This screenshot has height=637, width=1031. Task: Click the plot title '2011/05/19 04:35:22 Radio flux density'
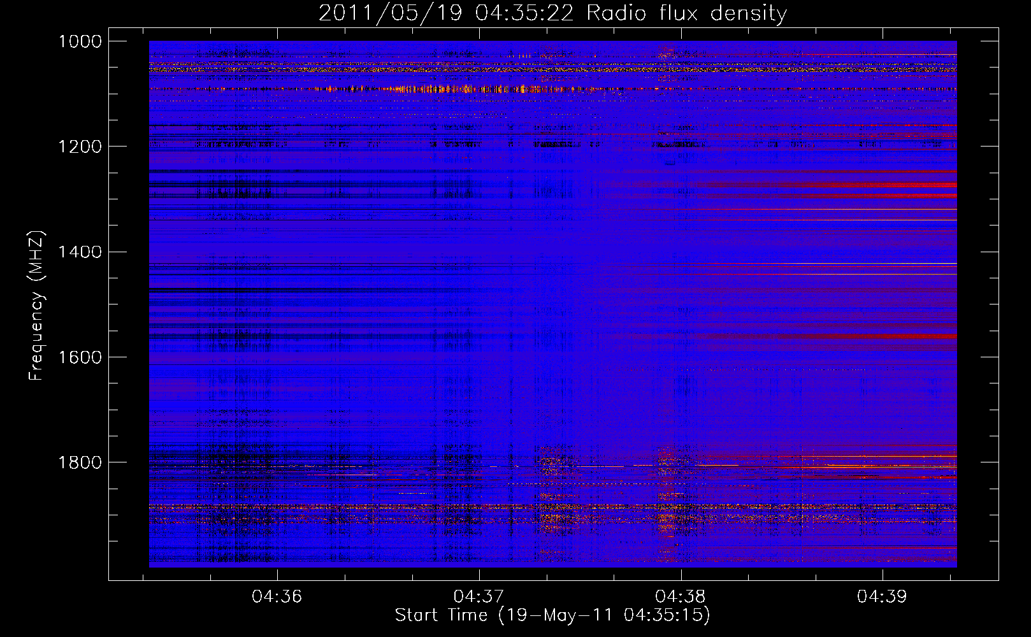pyautogui.click(x=552, y=13)
